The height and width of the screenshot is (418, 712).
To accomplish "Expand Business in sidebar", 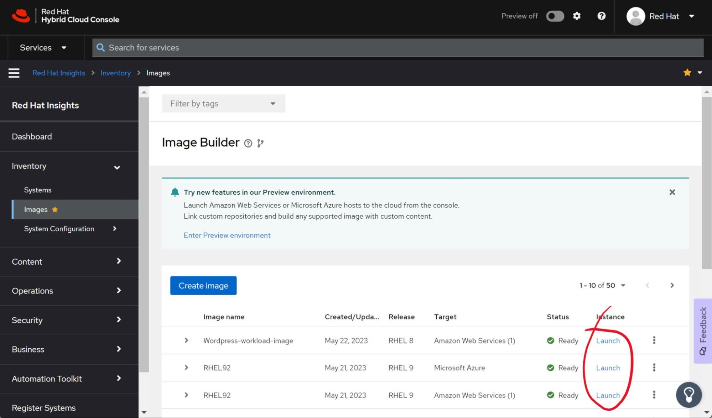I will coord(69,349).
